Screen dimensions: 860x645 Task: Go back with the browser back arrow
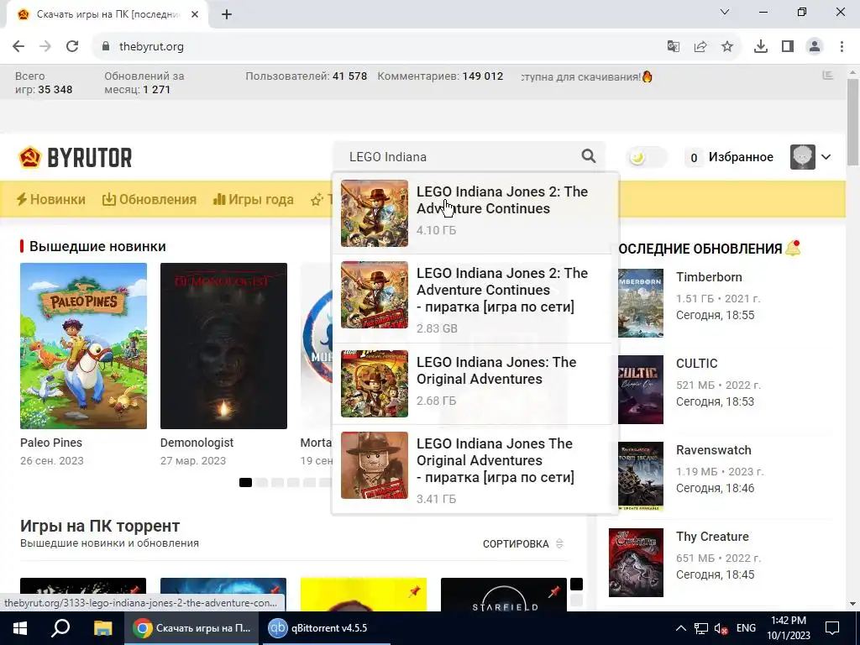click(x=18, y=47)
